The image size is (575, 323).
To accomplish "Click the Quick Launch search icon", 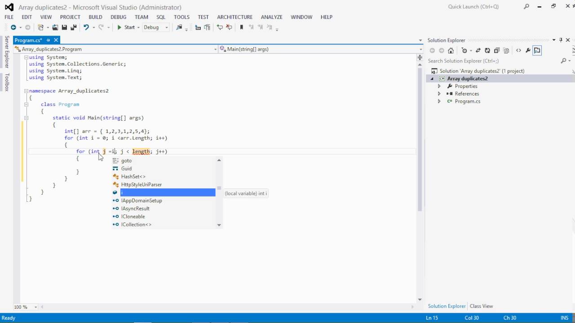I will (526, 7).
